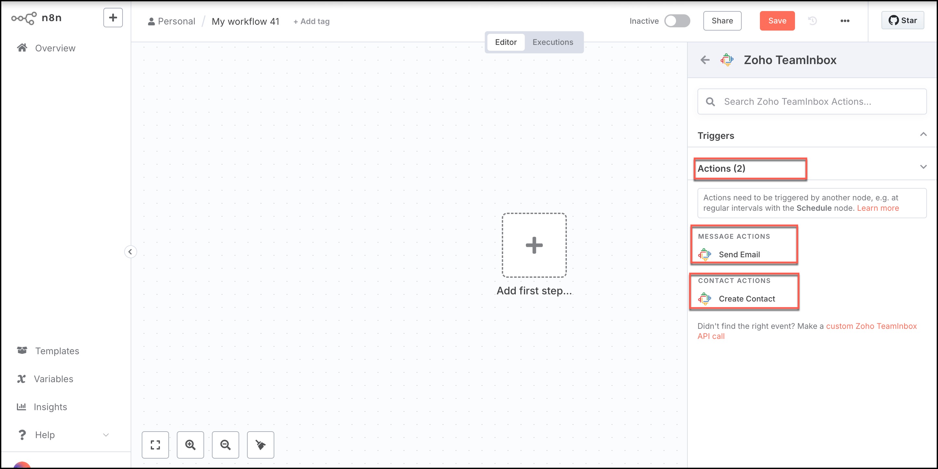Switch to the Executions tab
The height and width of the screenshot is (469, 938).
click(x=553, y=42)
